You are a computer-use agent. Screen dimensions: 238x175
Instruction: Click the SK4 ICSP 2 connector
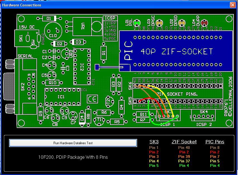point(204,115)
